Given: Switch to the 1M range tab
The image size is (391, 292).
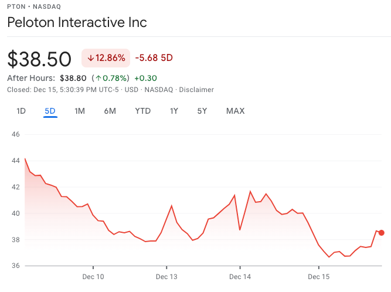Looking at the screenshot, I should [x=80, y=111].
